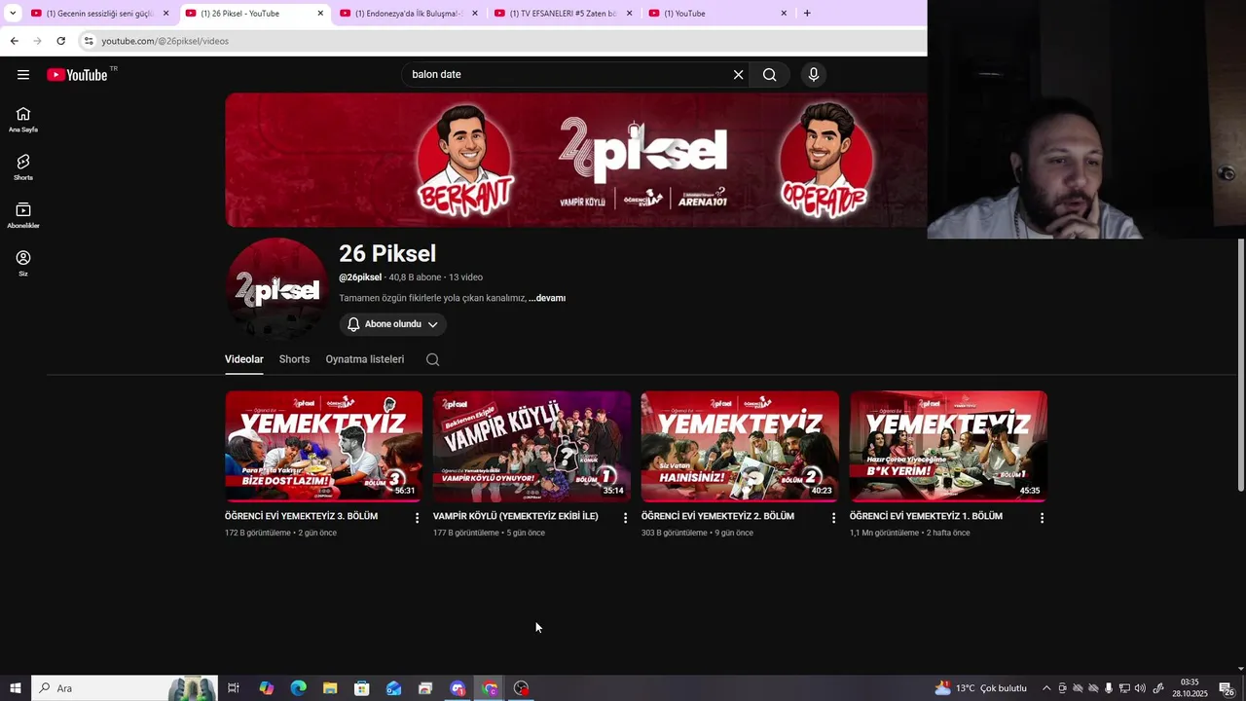This screenshot has height=701, width=1246.
Task: Click the address bar URL
Action: 165,41
